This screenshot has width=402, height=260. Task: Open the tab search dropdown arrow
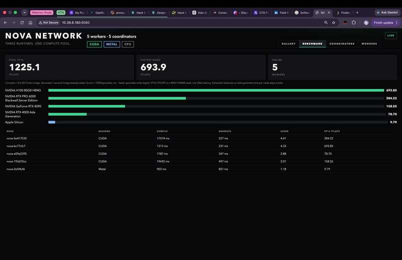pos(24,12)
